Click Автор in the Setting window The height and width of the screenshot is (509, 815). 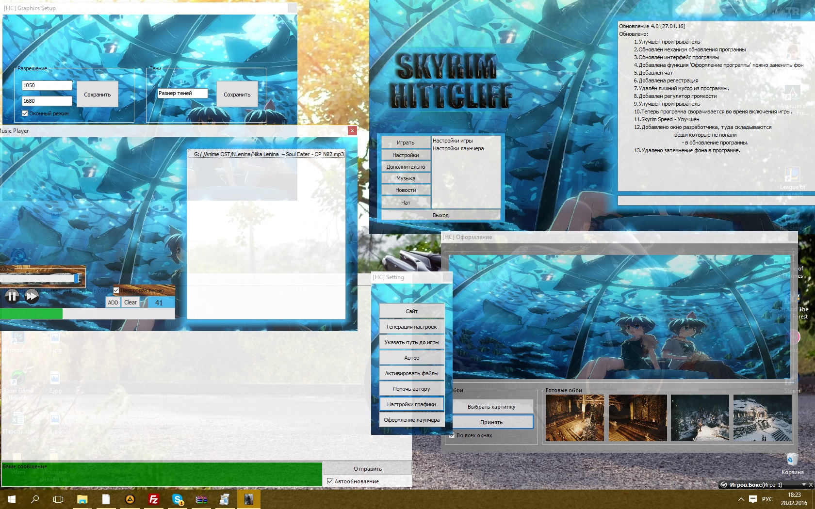(411, 358)
